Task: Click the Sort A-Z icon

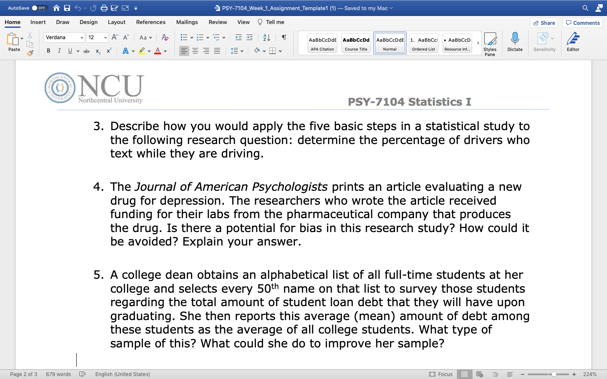Action: pos(266,37)
